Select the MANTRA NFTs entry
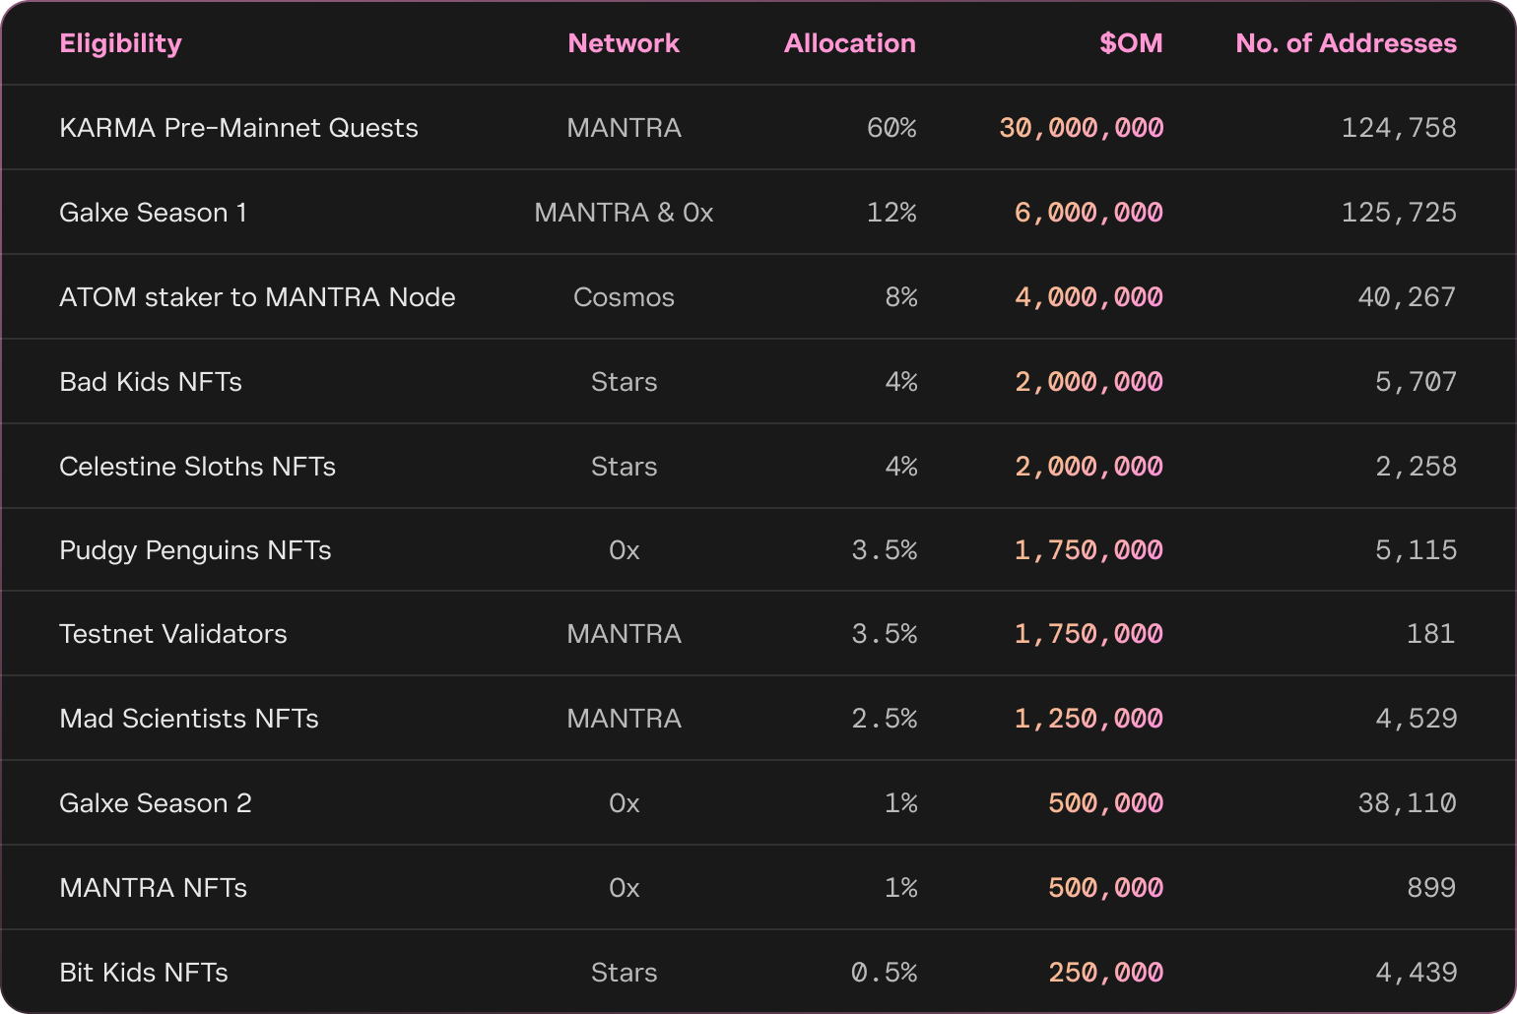The width and height of the screenshot is (1517, 1014). [x=153, y=888]
